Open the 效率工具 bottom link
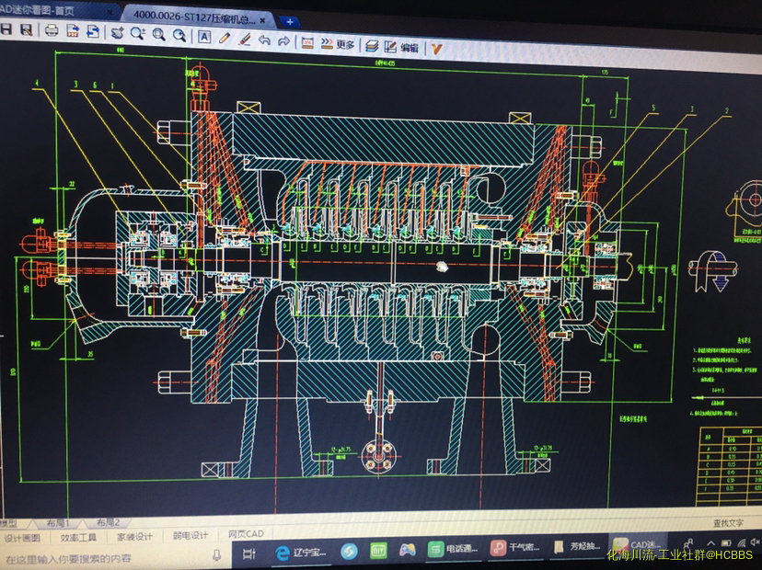The image size is (762, 570). coord(78,537)
